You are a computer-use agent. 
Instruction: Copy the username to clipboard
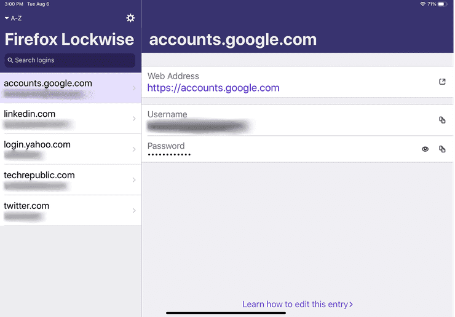click(x=442, y=120)
